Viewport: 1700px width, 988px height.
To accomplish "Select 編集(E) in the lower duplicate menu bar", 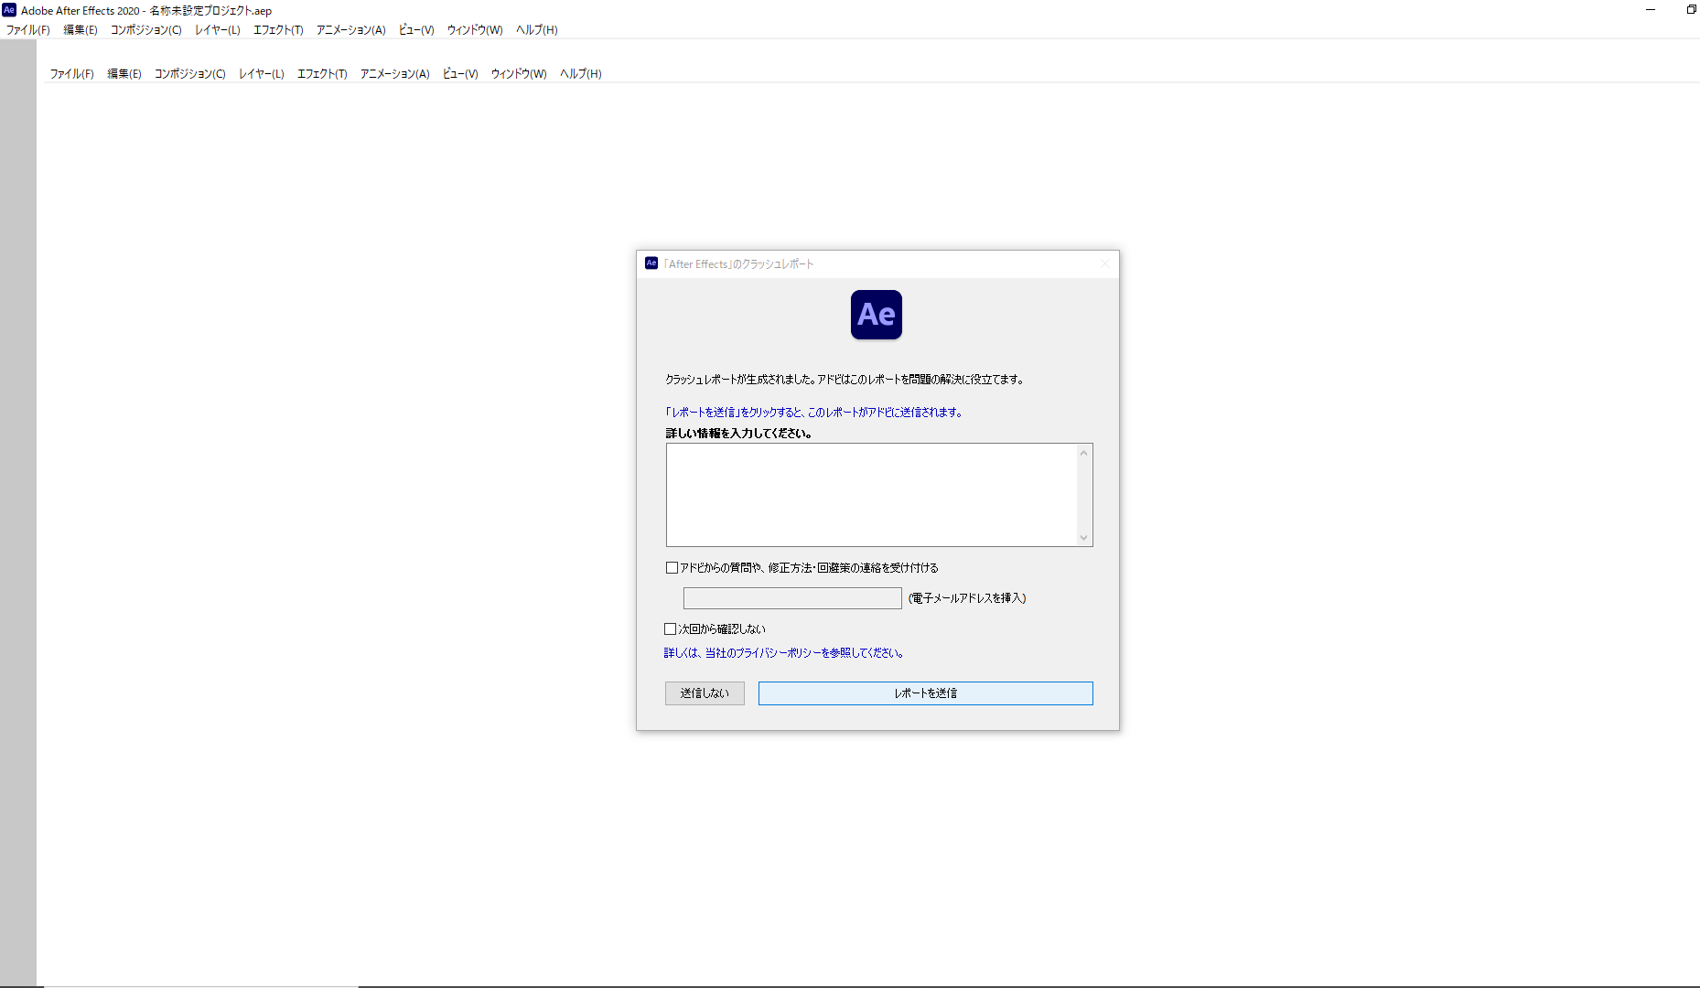I will [124, 74].
